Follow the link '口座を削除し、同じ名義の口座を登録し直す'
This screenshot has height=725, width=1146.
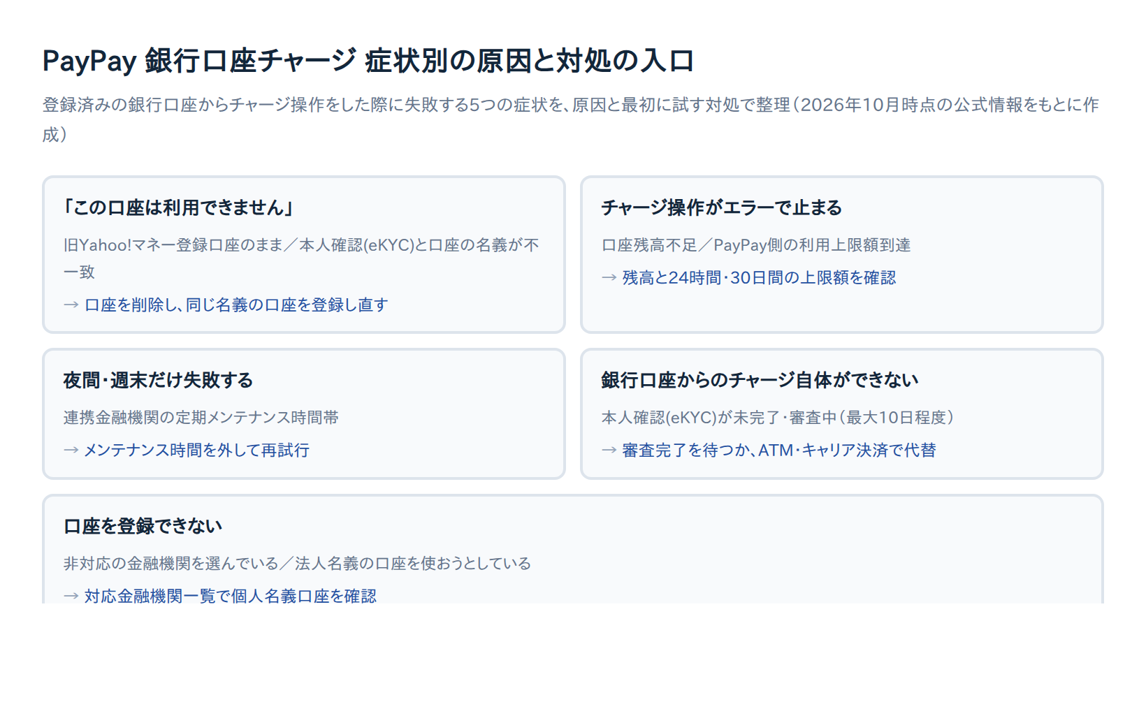click(x=236, y=305)
